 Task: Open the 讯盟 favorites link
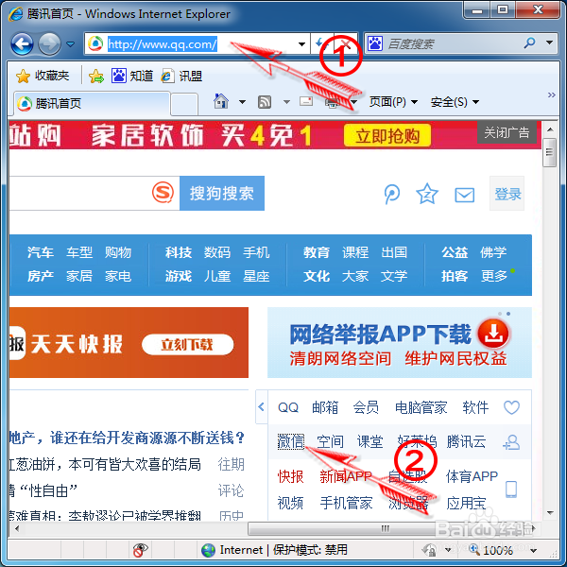tap(181, 76)
